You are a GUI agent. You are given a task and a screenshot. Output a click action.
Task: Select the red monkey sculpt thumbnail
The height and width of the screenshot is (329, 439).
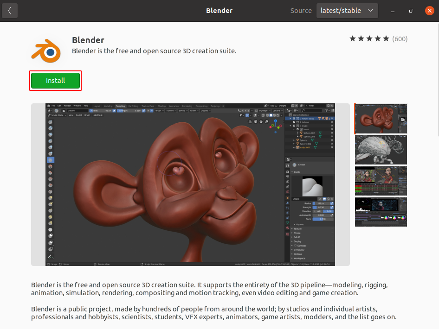point(381,119)
